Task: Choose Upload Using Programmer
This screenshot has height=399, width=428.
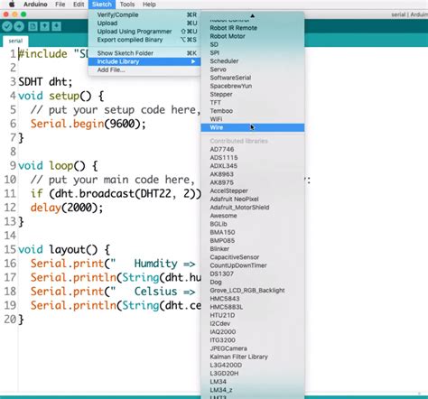Action: click(144, 32)
